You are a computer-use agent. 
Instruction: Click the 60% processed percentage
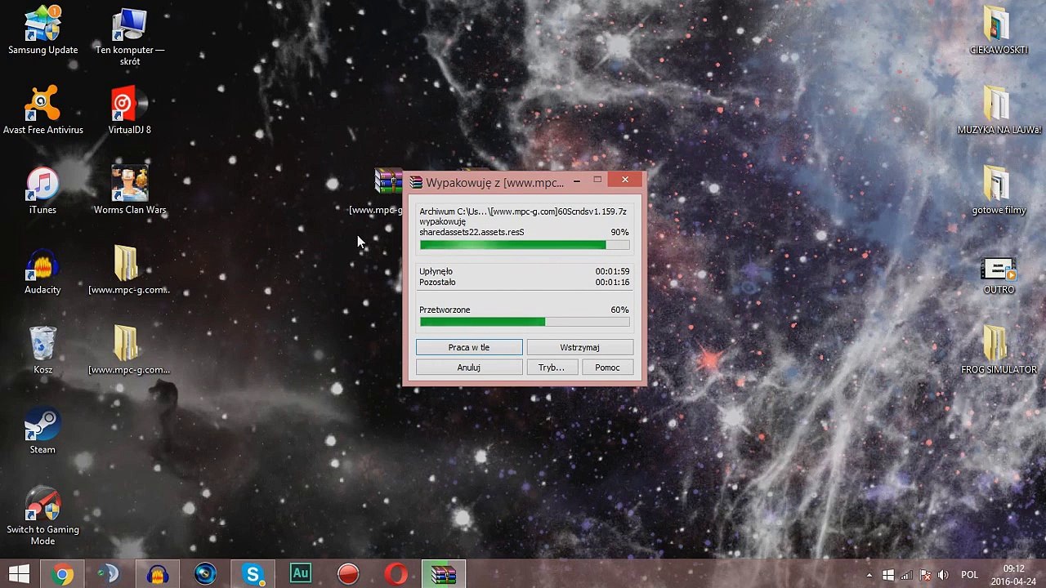(x=619, y=310)
